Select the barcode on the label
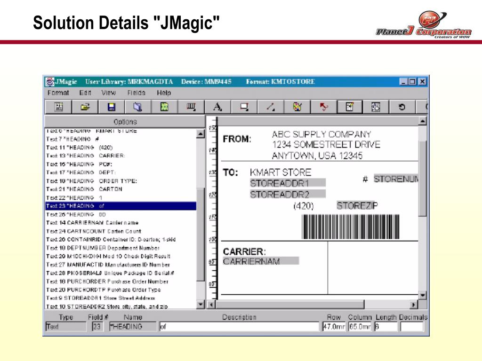This screenshot has width=482, height=361. pyautogui.click(x=351, y=227)
